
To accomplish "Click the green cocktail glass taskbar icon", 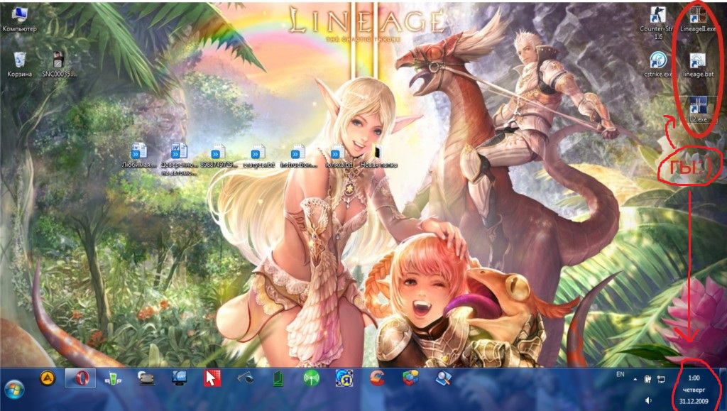I will tap(113, 379).
